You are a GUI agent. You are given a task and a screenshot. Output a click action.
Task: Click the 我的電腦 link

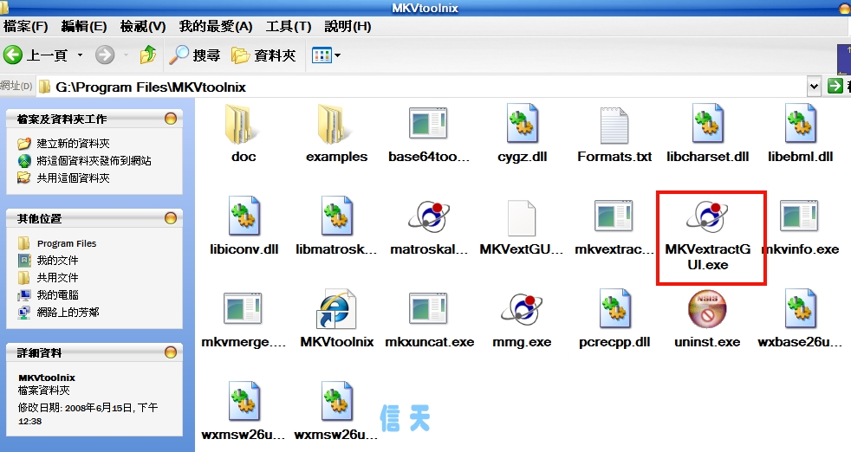pos(57,294)
